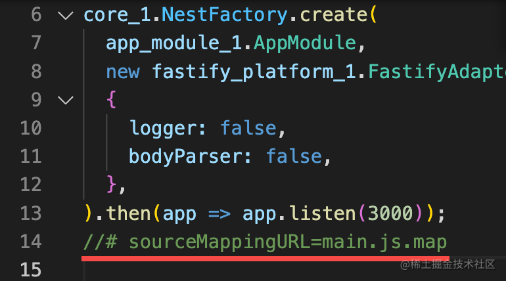Select line number 10 in the gutter
This screenshot has width=506, height=281.
coord(31,128)
